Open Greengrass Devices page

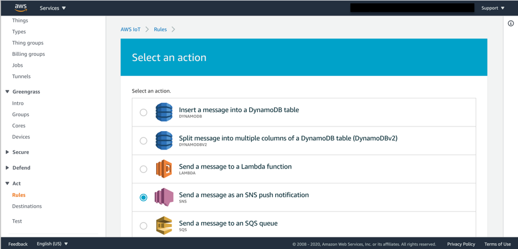(x=21, y=136)
